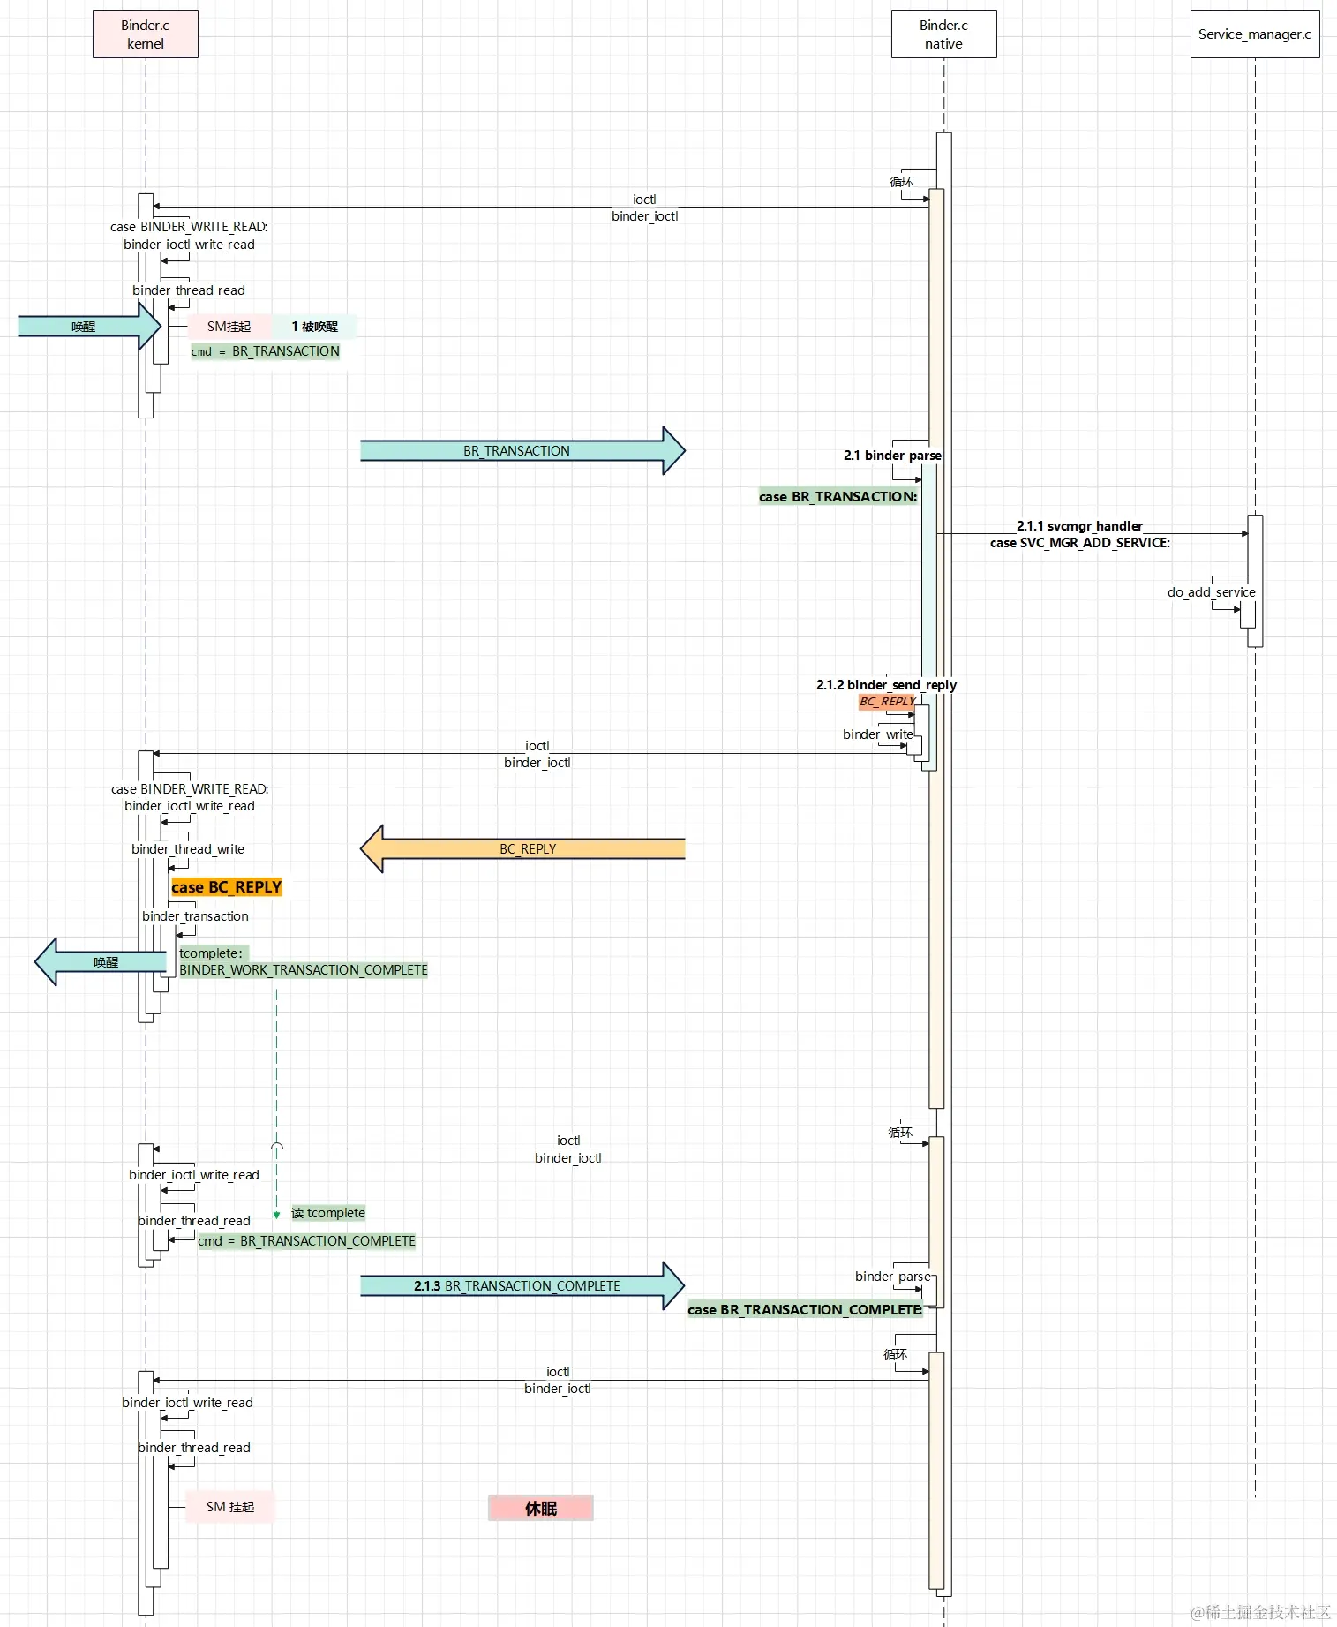
Task: Click the orange 'case BC_REPLY' label
Action: [x=227, y=887]
